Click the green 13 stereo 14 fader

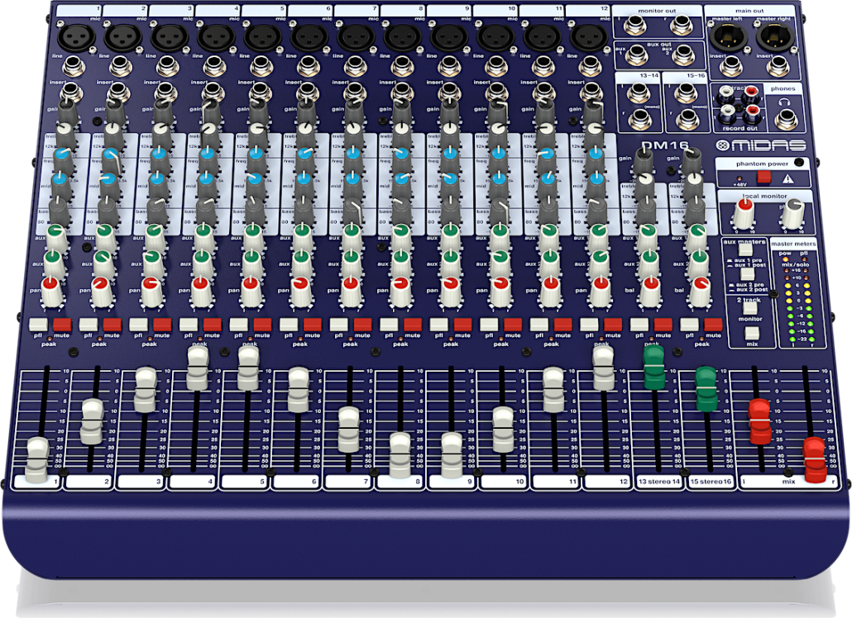[654, 367]
